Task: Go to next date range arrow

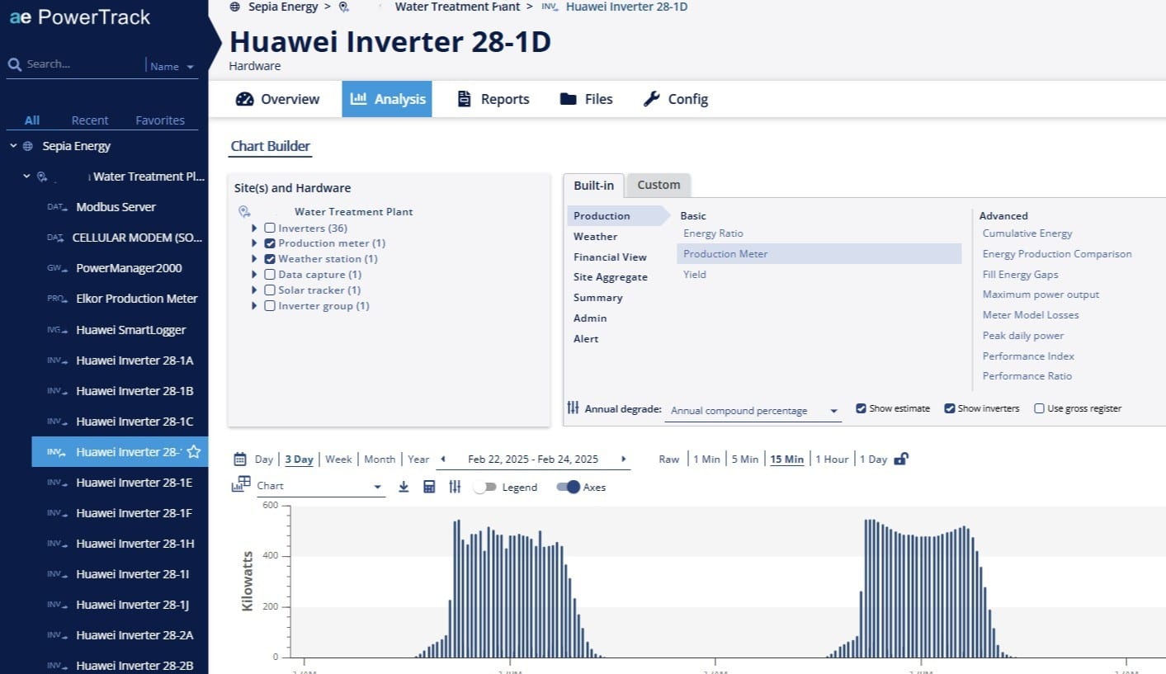Action: click(623, 460)
